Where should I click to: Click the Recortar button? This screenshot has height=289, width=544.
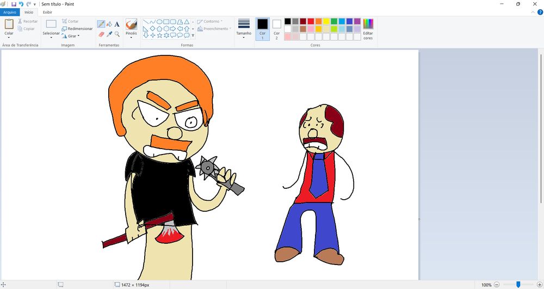[27, 22]
